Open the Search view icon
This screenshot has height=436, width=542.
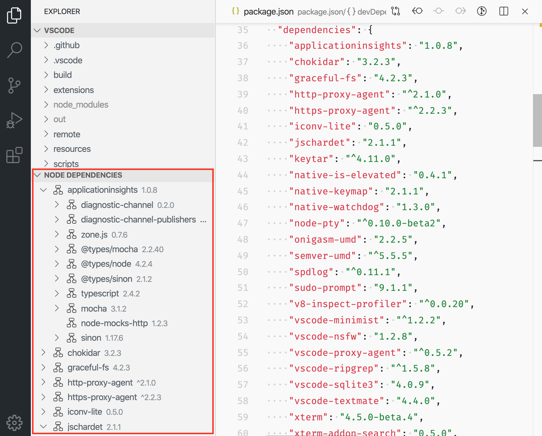14,50
